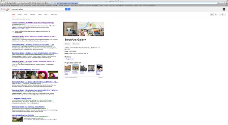Open SerenArts Gallery & Workshop Yell result

pyautogui.click(x=33, y=44)
